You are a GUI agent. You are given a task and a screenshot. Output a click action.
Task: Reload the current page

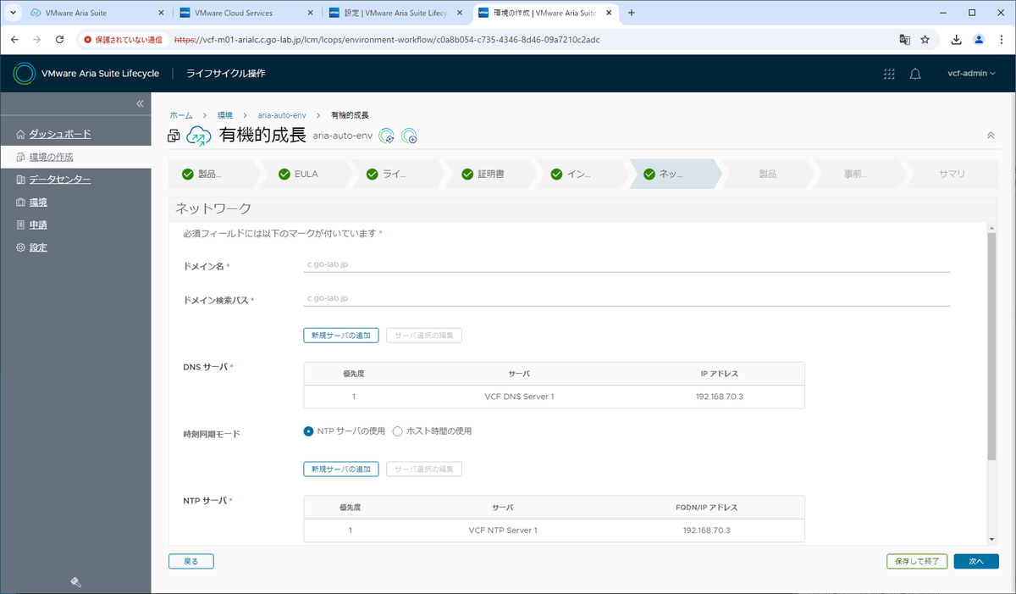point(59,39)
